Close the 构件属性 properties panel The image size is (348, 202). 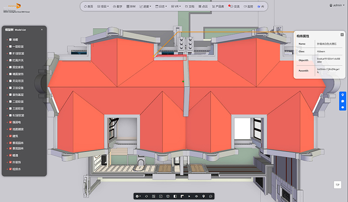(x=342, y=35)
